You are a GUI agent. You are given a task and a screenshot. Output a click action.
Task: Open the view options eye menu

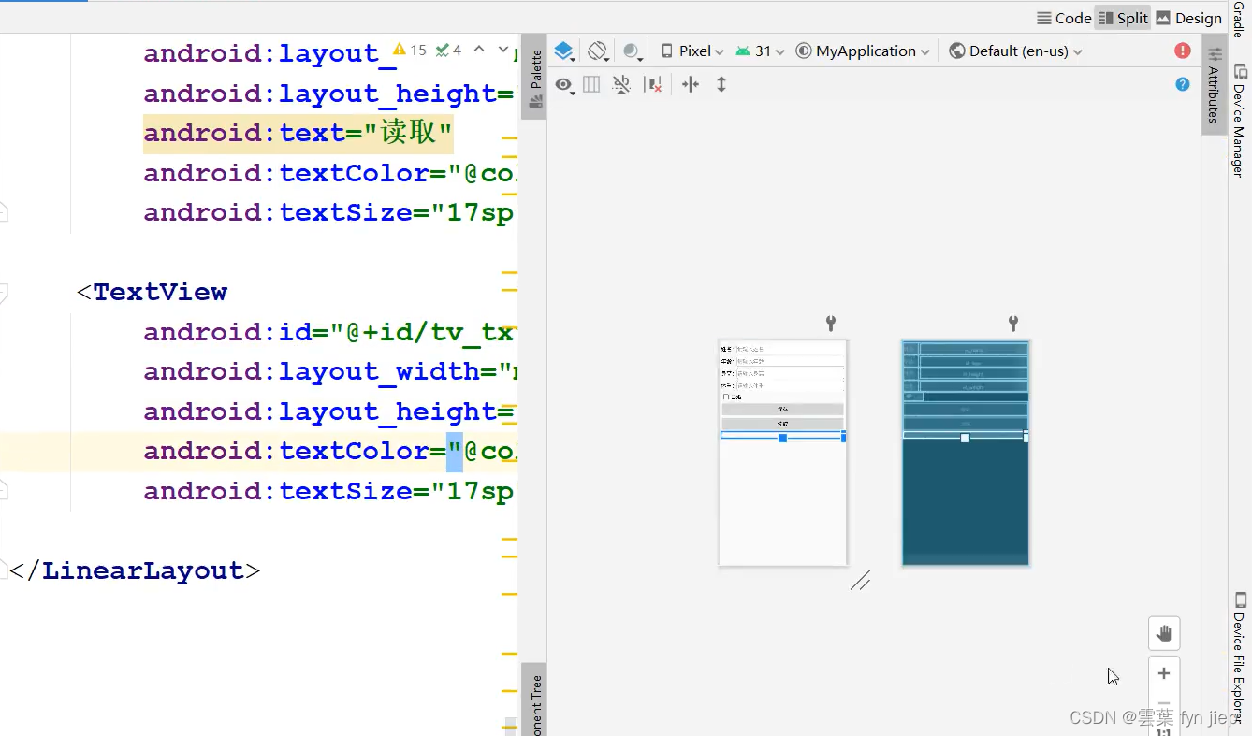[563, 84]
